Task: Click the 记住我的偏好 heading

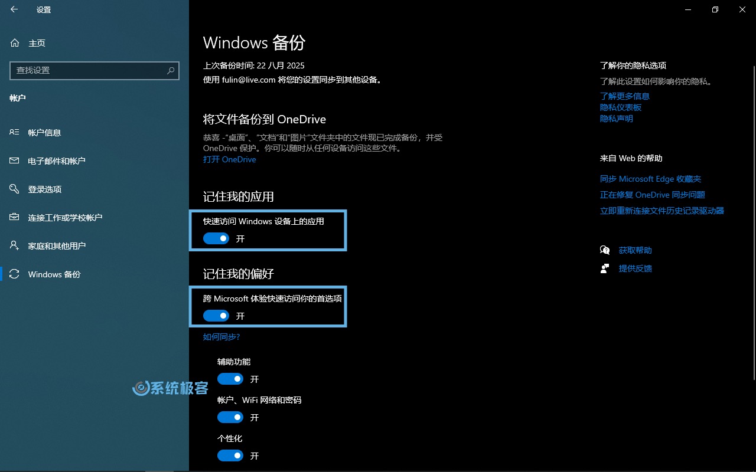Action: (239, 274)
